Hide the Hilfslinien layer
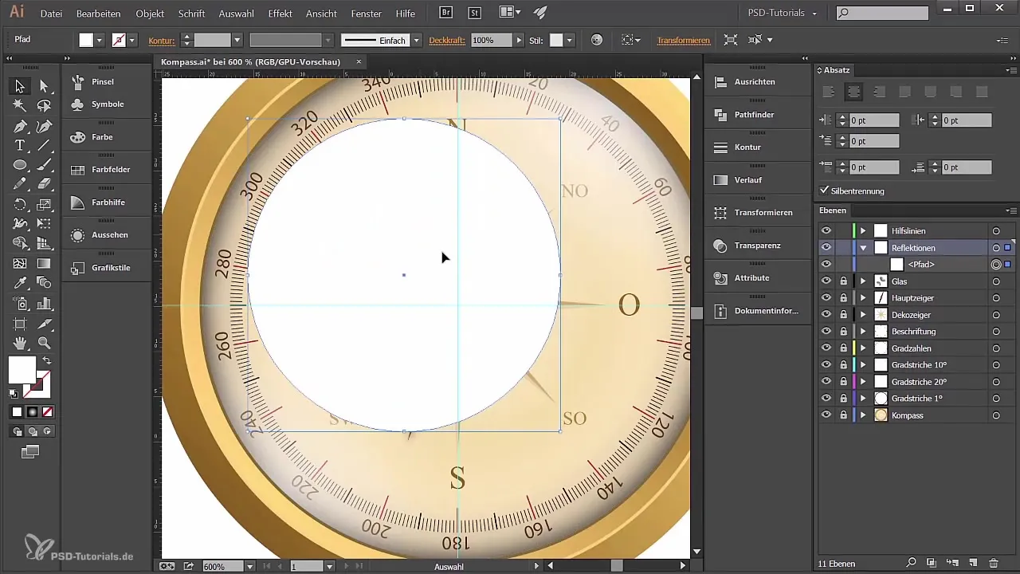The image size is (1020, 574). (826, 230)
